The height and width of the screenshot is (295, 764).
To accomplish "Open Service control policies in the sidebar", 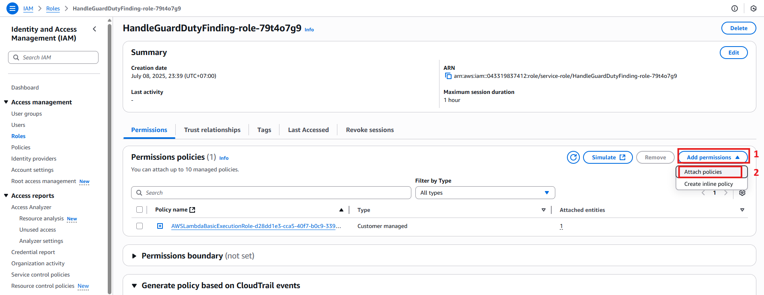I will (41, 275).
